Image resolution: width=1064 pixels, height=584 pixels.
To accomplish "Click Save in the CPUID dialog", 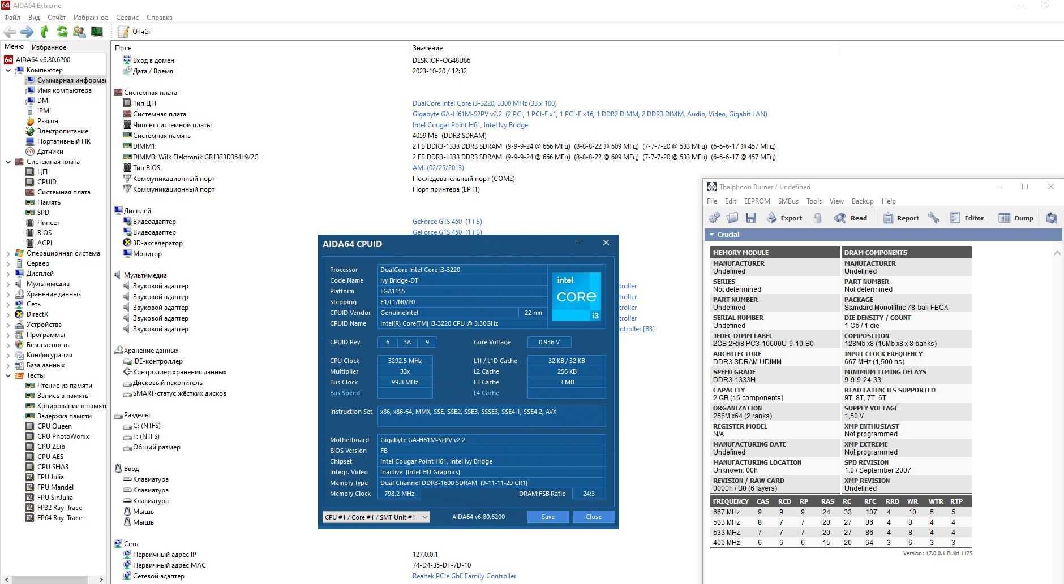I will point(548,517).
